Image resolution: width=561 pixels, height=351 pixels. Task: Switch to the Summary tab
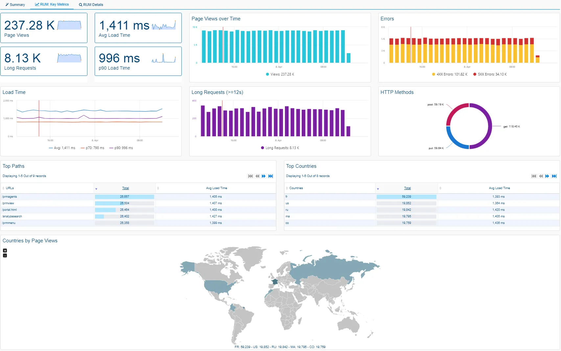click(15, 5)
